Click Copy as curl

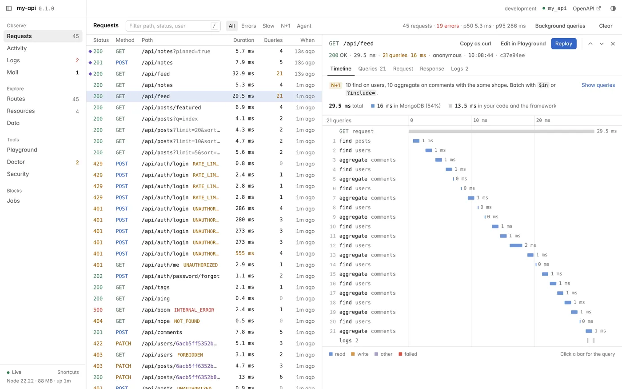[x=475, y=44]
